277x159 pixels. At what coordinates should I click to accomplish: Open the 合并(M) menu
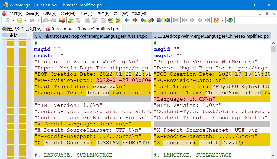[x=68, y=14]
